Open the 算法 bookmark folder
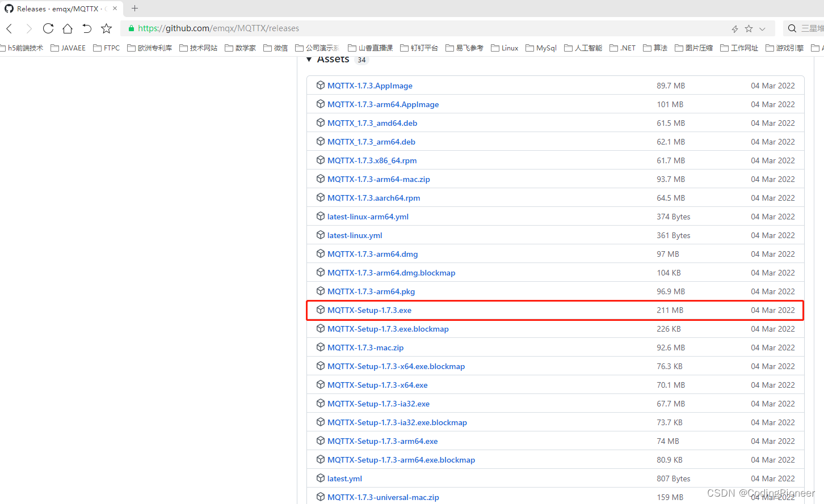The height and width of the screenshot is (504, 824). 655,48
